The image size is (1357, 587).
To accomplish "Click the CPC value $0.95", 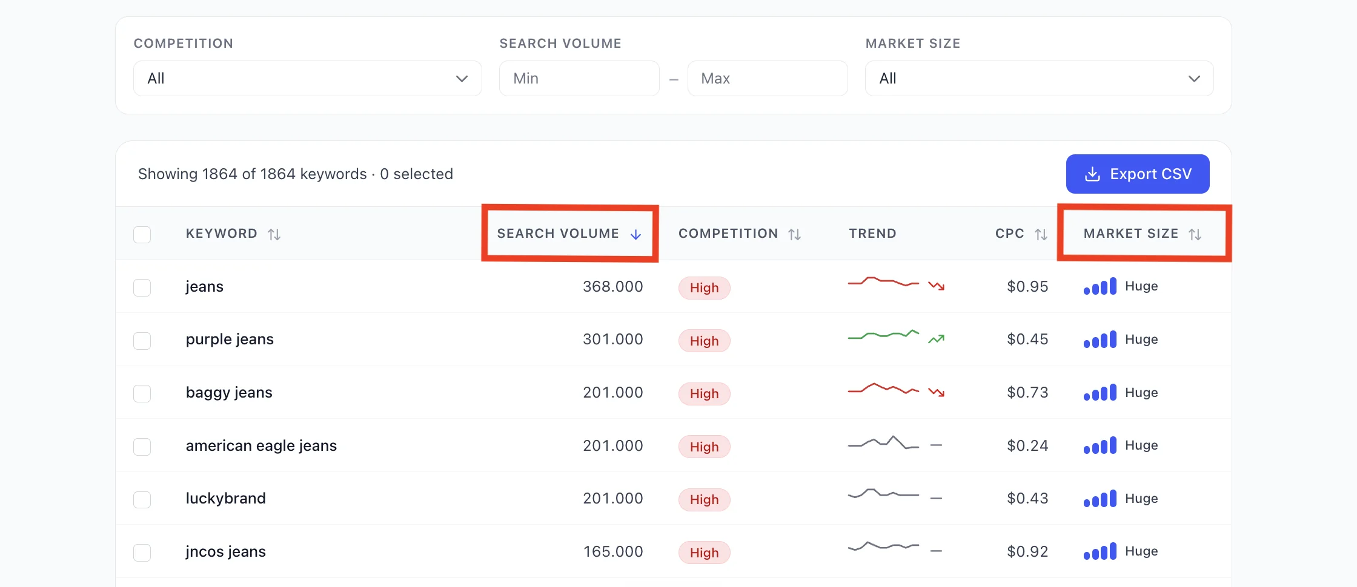I will click(x=1027, y=286).
